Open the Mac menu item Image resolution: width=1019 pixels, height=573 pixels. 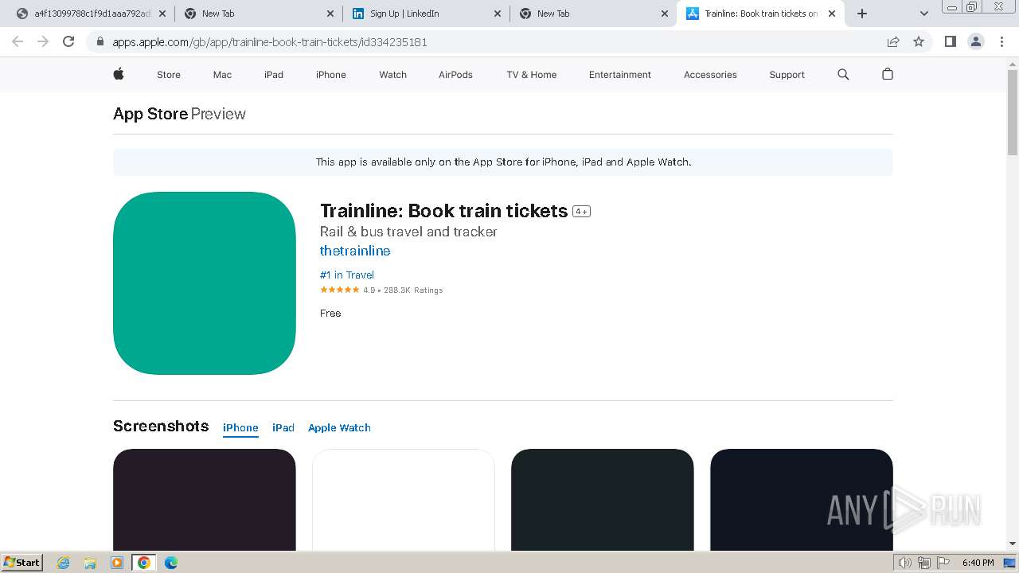222,75
